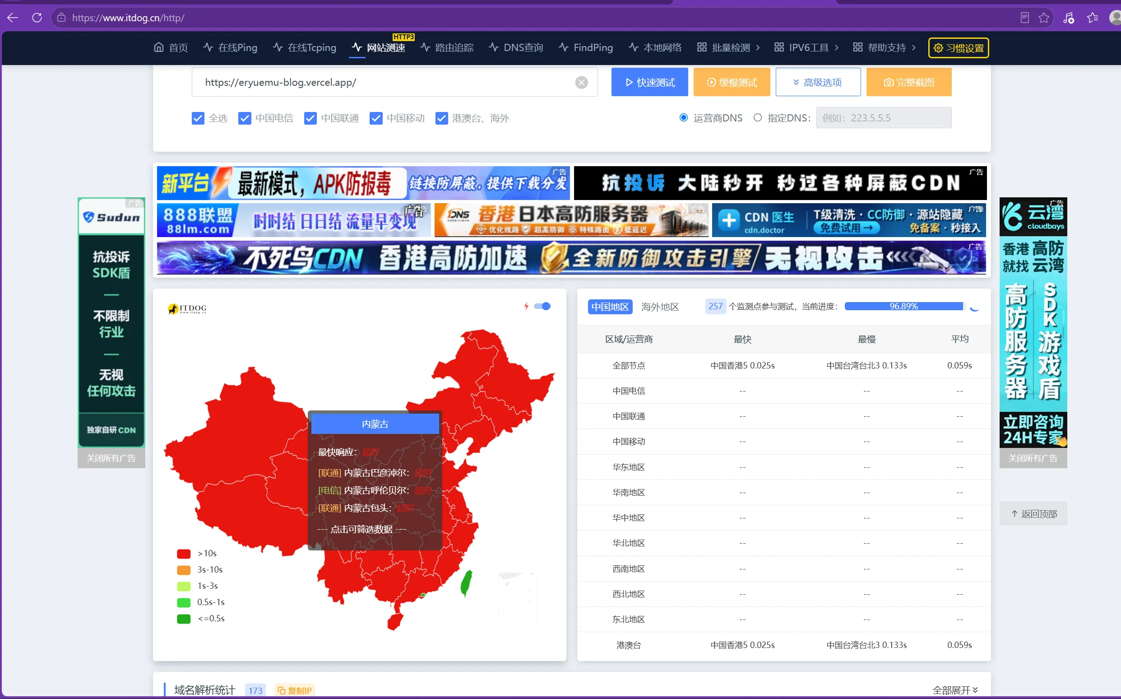Click camera icon in 完整截图 button
The width and height of the screenshot is (1121, 699).
[888, 82]
